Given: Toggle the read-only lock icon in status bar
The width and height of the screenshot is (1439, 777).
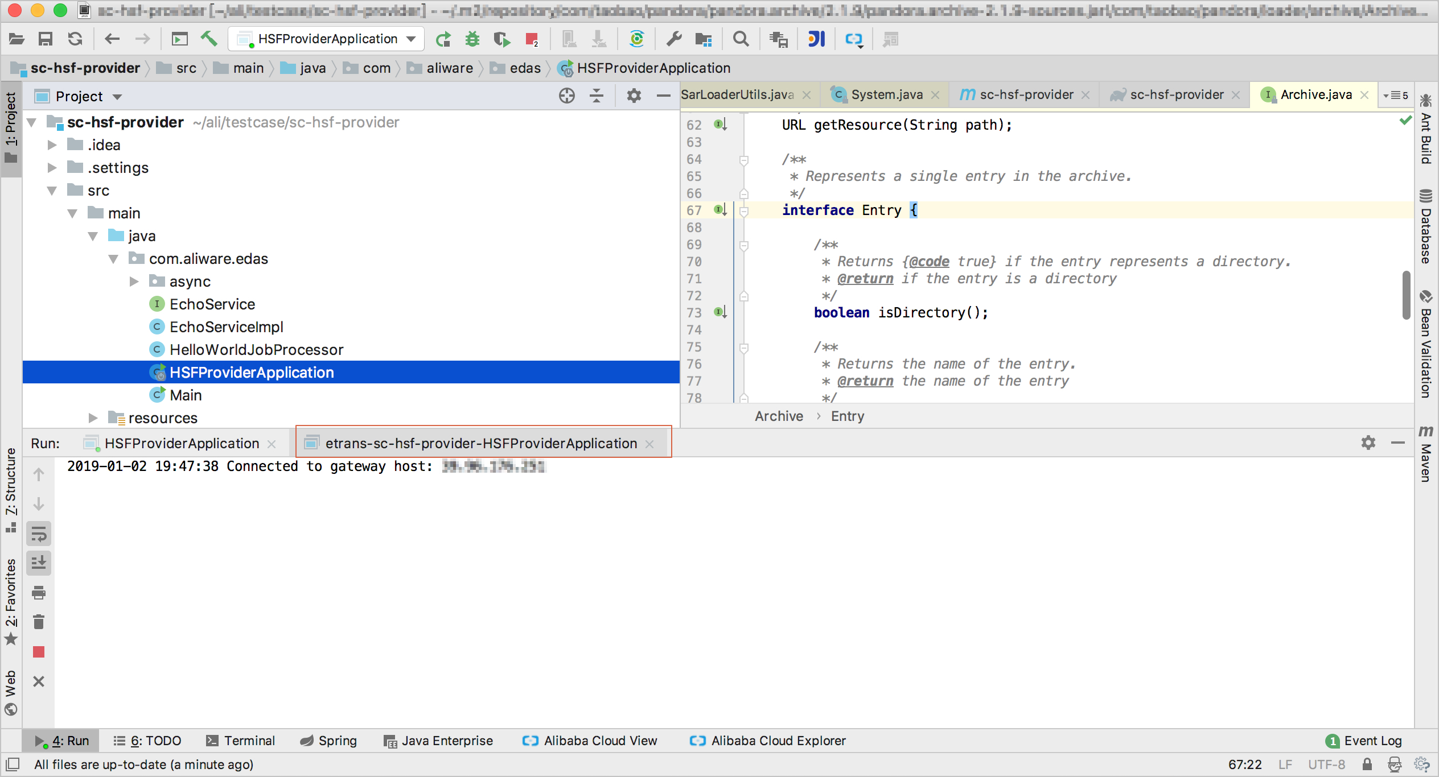Looking at the screenshot, I should click(x=1367, y=764).
